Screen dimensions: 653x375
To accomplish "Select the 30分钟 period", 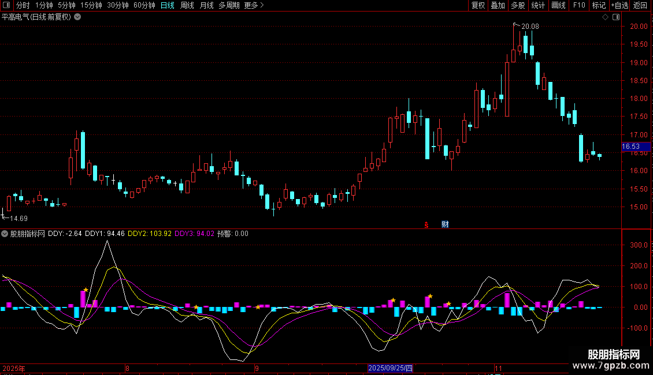I will [x=118, y=5].
